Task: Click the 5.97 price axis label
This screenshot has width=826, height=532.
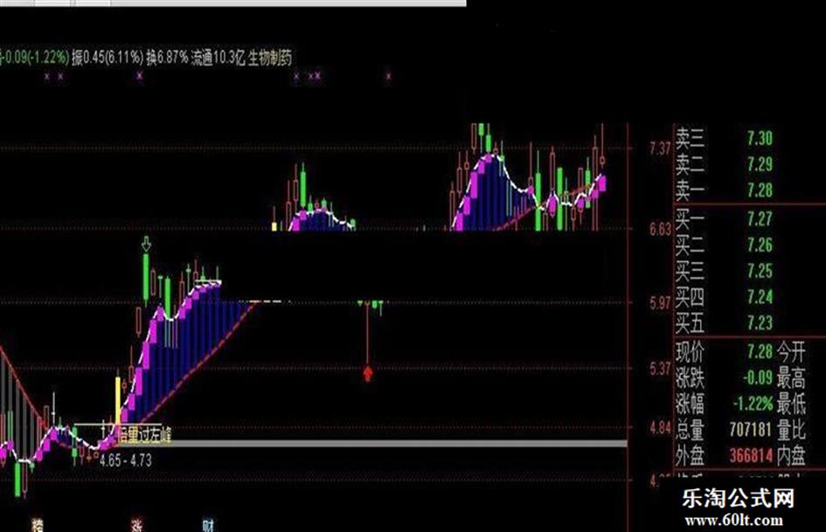Action: 661,303
